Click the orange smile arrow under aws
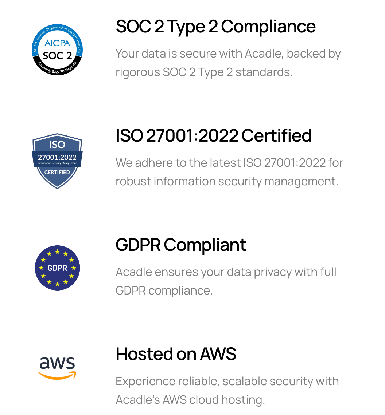 [57, 376]
